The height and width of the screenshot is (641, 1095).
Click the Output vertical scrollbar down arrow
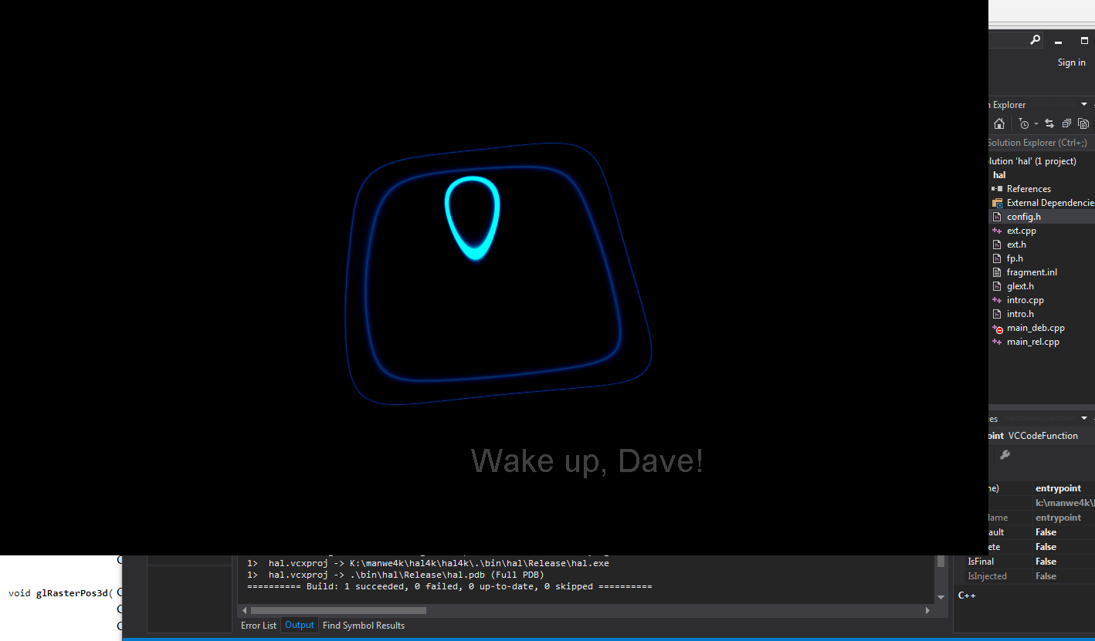[x=941, y=597]
